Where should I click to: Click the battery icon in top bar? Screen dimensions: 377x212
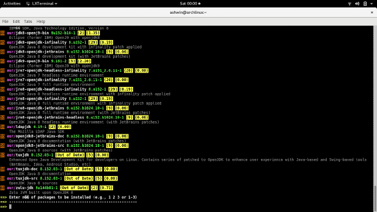click(x=365, y=3)
